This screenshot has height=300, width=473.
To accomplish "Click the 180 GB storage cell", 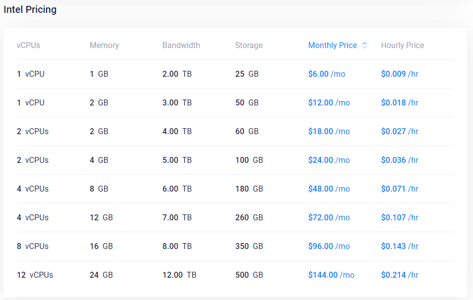I will pyautogui.click(x=249, y=189).
